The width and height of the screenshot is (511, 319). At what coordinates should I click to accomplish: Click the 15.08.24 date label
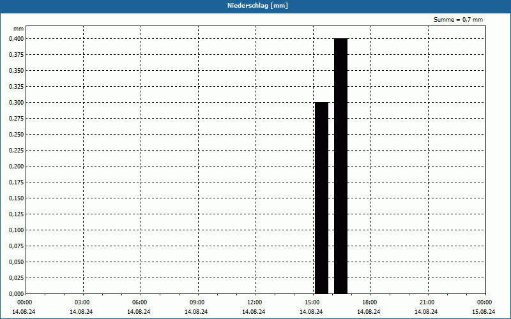coord(484,312)
